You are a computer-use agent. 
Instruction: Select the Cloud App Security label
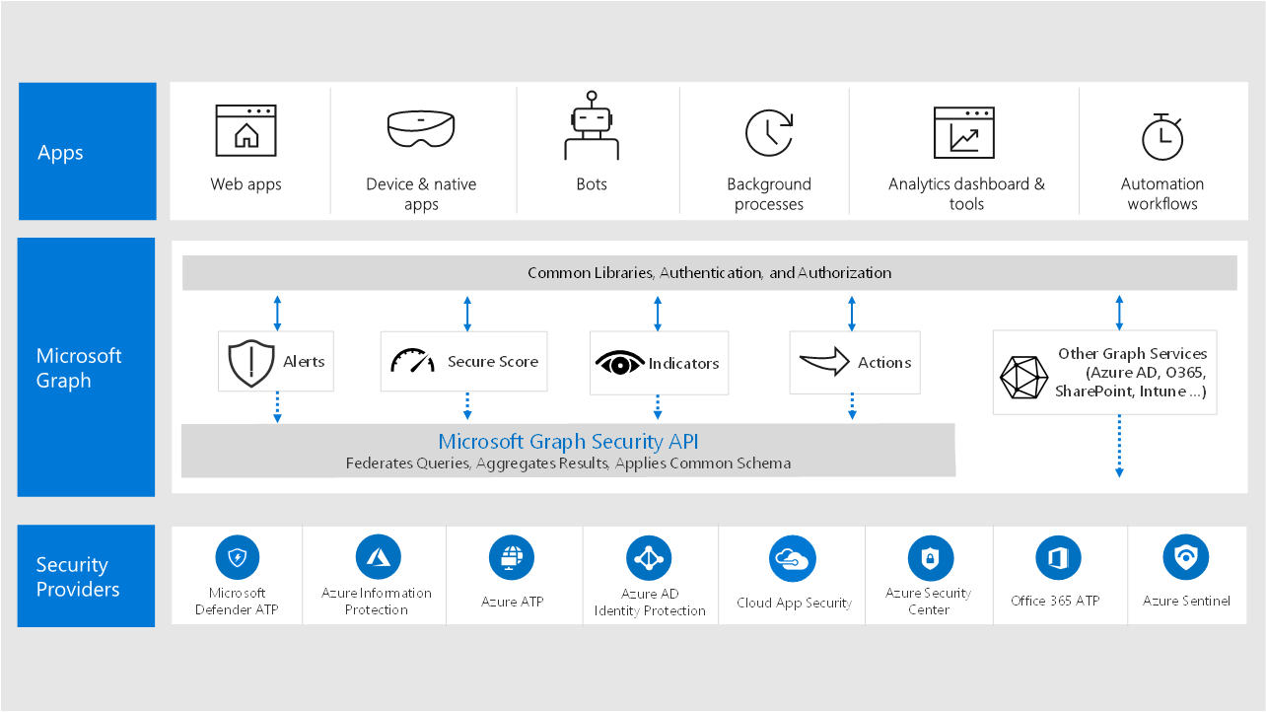(x=794, y=604)
